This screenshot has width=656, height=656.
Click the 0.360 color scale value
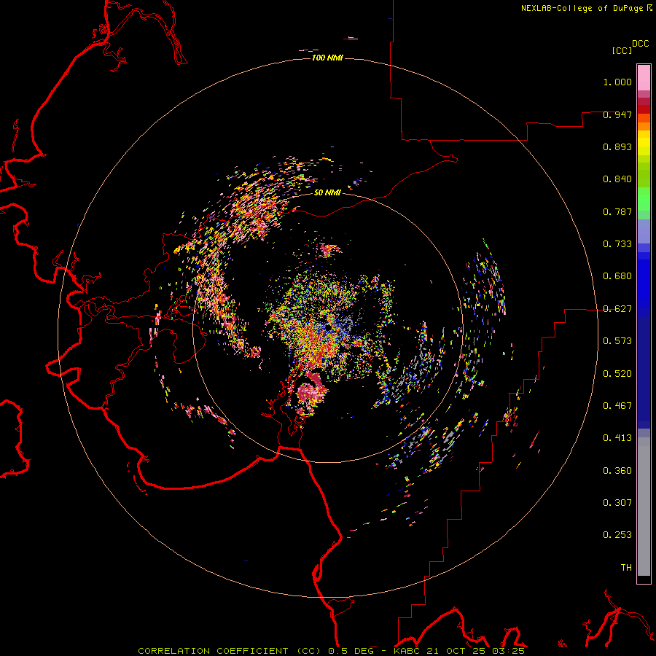[x=617, y=471]
